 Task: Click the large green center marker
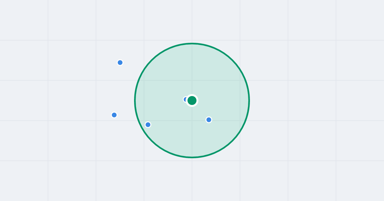192,100
